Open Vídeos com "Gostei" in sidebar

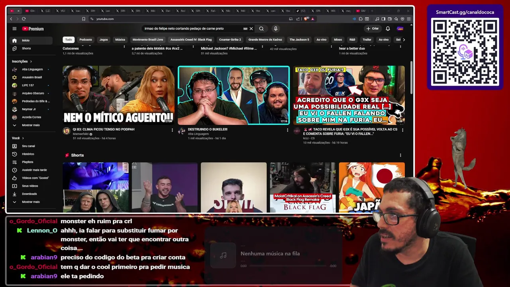[31, 178]
